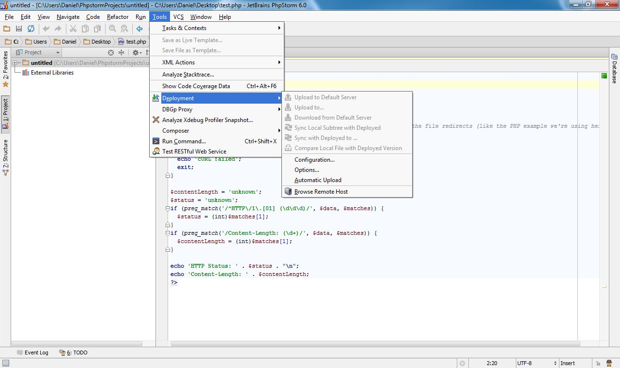Click the Daniel breadcrumb folder
Image resolution: width=620 pixels, height=368 pixels.
point(65,42)
